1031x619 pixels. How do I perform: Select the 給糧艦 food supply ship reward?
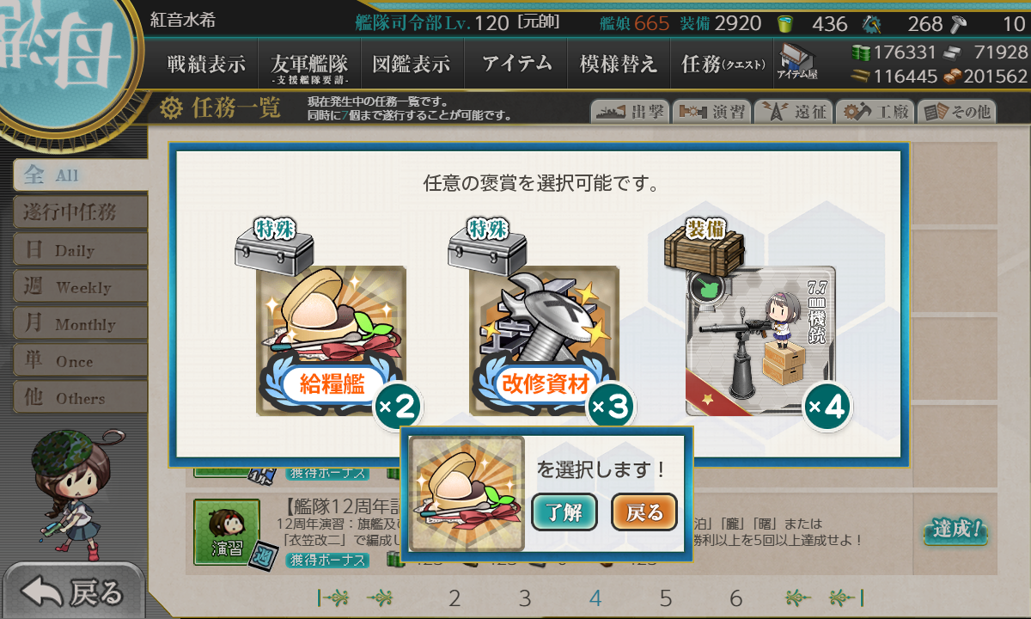click(331, 341)
